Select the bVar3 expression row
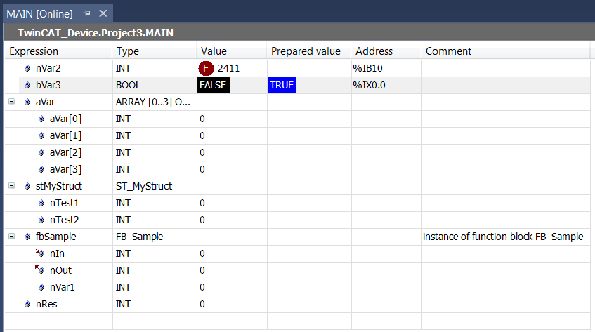Viewport: 595px width, 332px height. coord(48,85)
